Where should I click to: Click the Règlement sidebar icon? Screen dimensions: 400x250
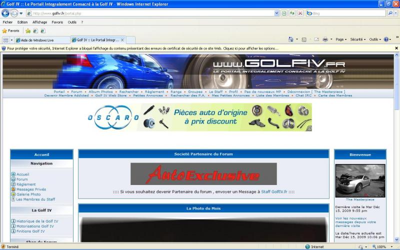point(13,184)
